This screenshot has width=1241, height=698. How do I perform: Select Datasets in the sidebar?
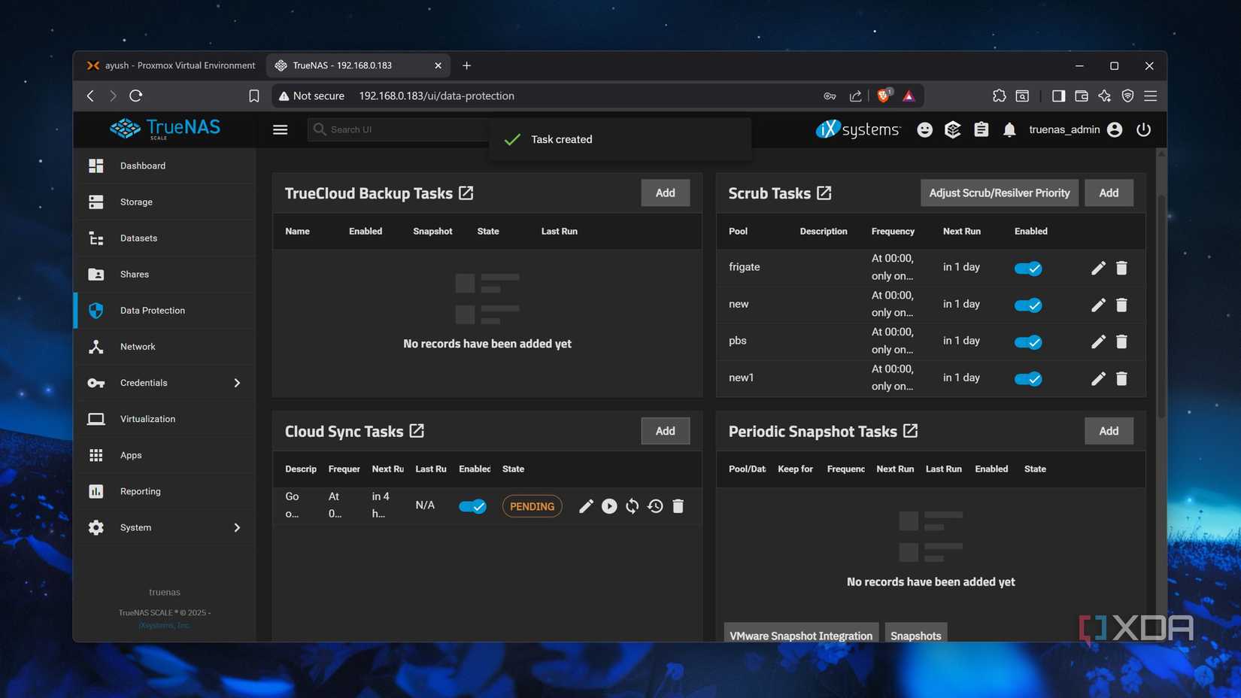138,238
